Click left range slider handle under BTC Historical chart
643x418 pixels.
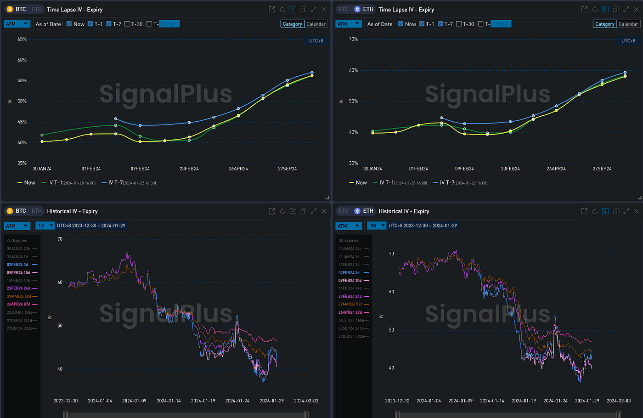(66, 414)
